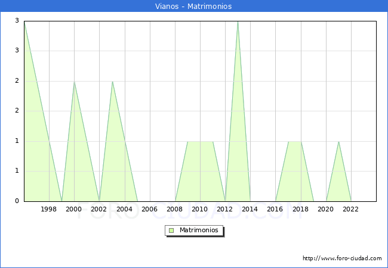Image resolution: width=388 pixels, height=268 pixels.
Task: Click the 2012 x-axis year label
Action: click(225, 209)
